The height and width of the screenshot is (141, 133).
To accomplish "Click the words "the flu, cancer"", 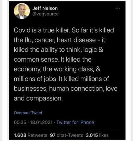I will (x=35, y=40).
